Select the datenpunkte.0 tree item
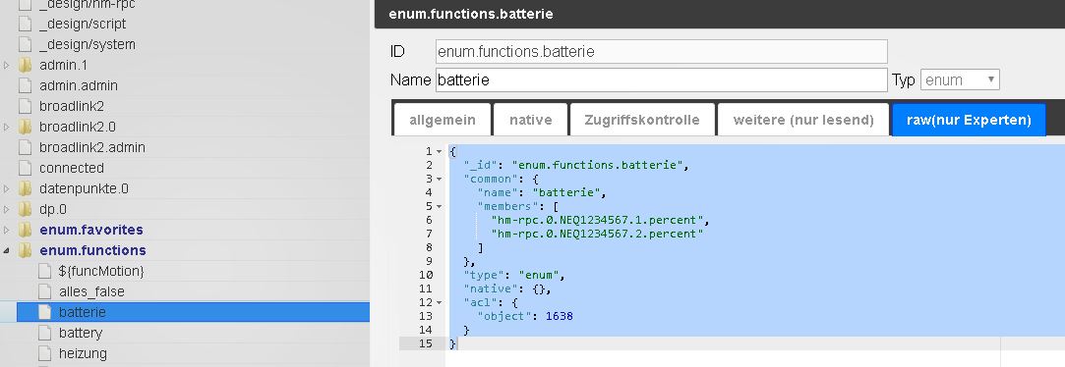Viewport: 1065px width, 367px height. pos(85,188)
